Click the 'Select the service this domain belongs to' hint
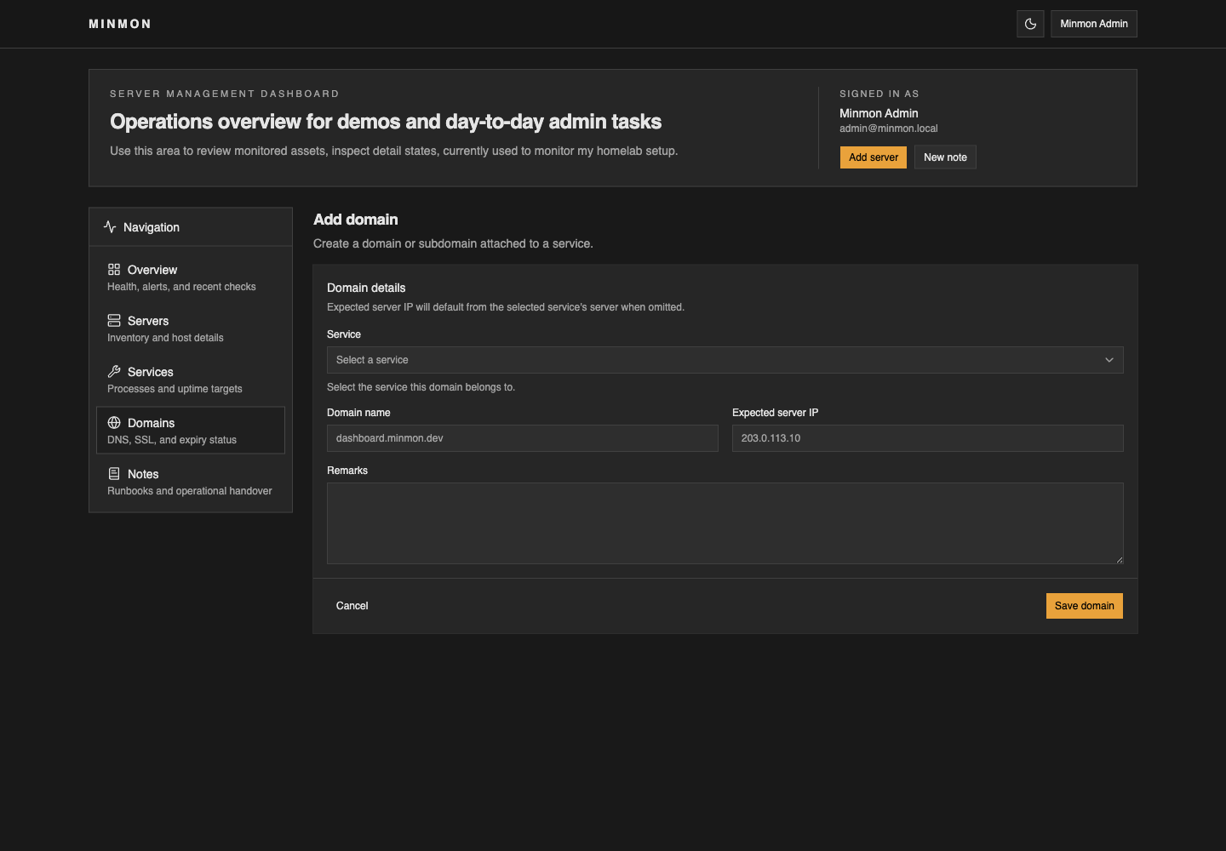1226x851 pixels. 421,387
